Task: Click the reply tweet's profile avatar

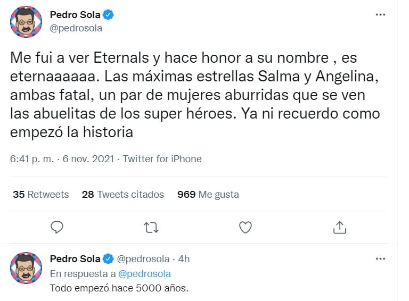Action: point(26,268)
